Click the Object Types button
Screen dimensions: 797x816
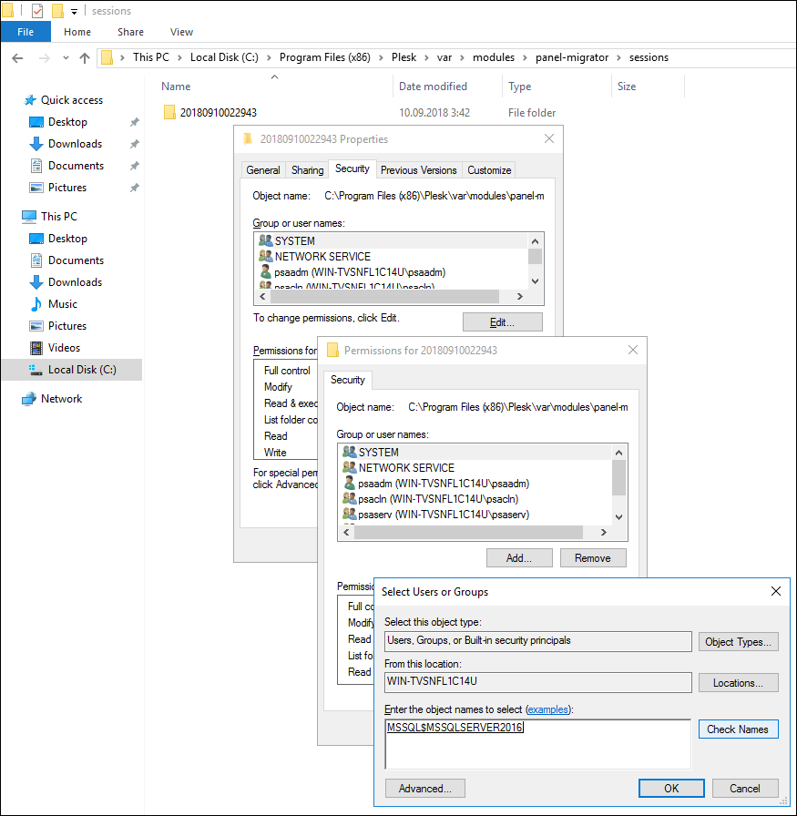click(x=737, y=642)
